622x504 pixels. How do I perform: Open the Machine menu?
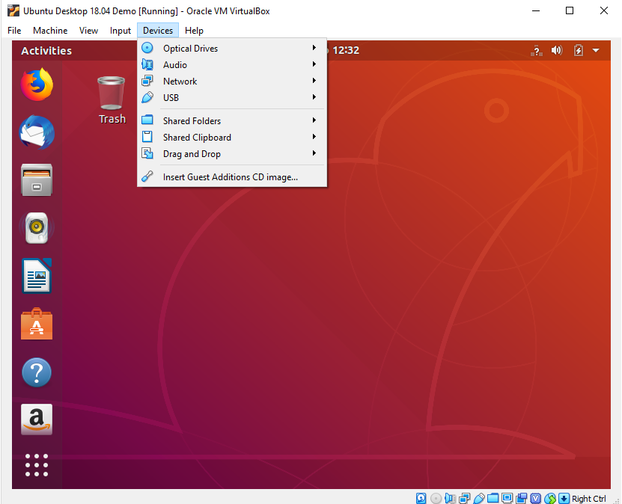pos(50,31)
